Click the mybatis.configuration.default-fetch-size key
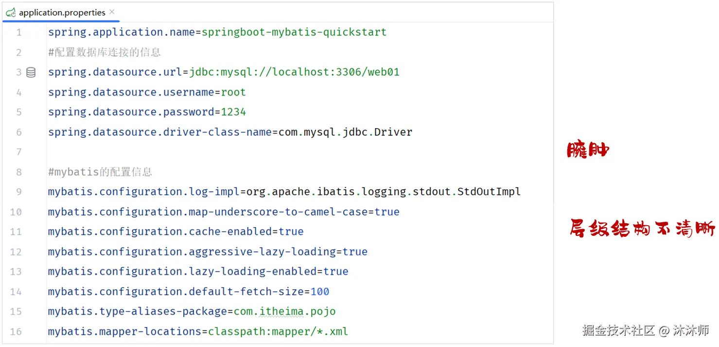Image resolution: width=719 pixels, height=347 pixels. tap(175, 292)
